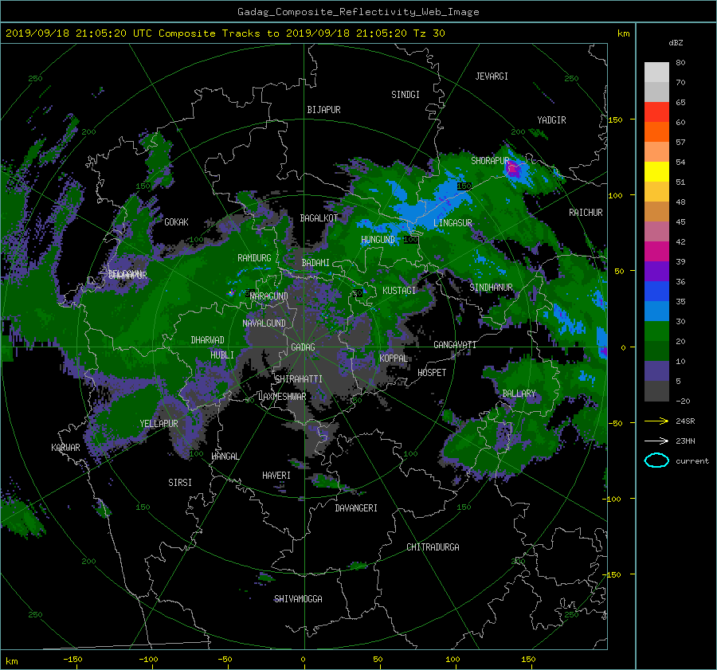Click the HANGAL city label
Screen dimensions: 717x670
225,456
